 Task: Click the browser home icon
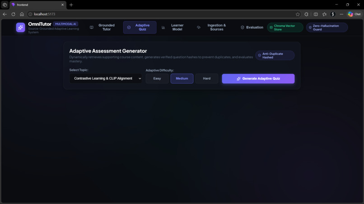coord(22,14)
